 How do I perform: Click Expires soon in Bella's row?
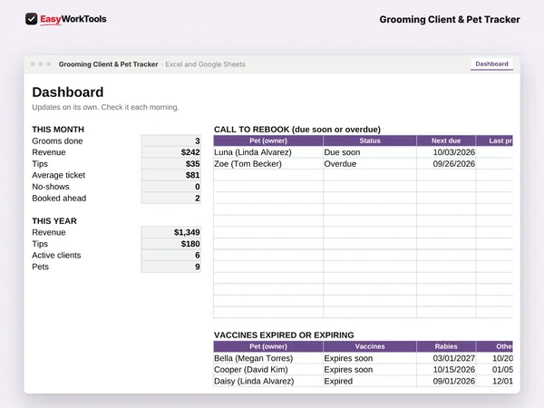[370, 358]
